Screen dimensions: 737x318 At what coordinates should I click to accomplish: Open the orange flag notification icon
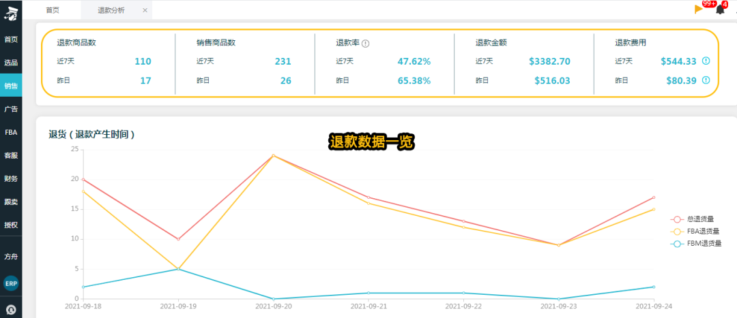(699, 9)
